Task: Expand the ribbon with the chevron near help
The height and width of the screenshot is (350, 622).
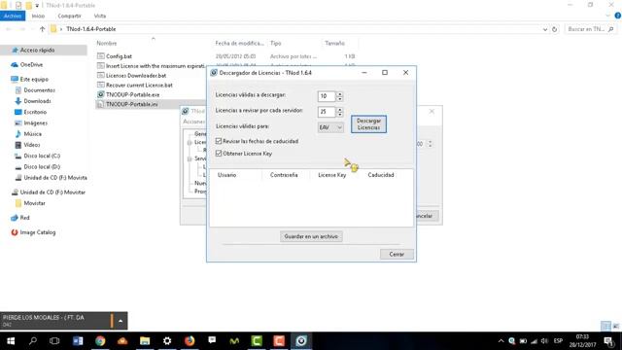Action: tap(607, 16)
